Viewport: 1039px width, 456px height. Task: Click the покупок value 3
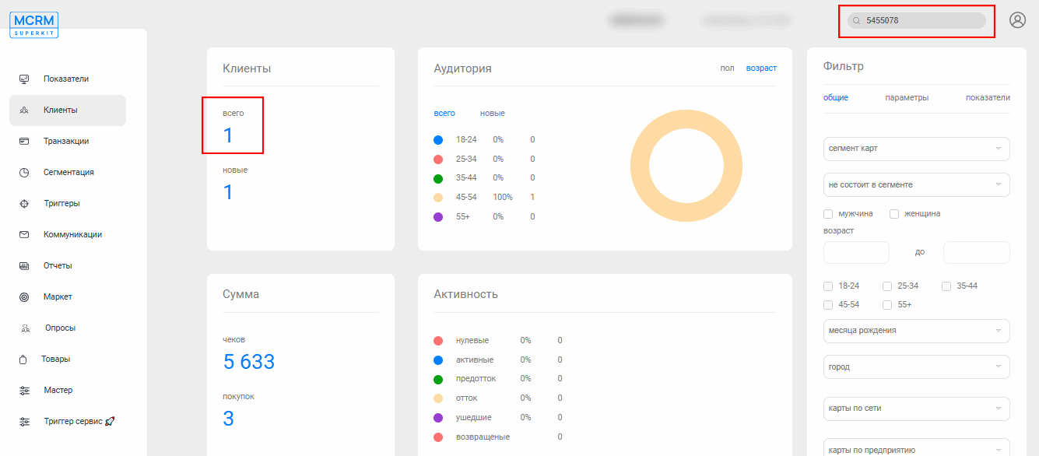(229, 419)
